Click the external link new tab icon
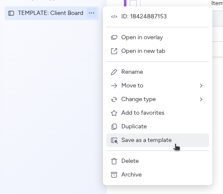 tap(114, 51)
